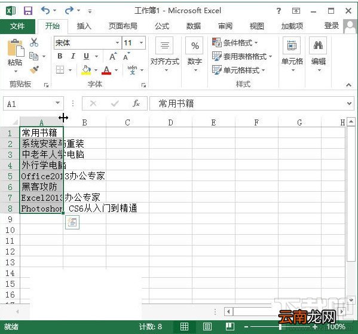Click the zoom slider in status bar
358x334 pixels.
pyautogui.click(x=280, y=327)
